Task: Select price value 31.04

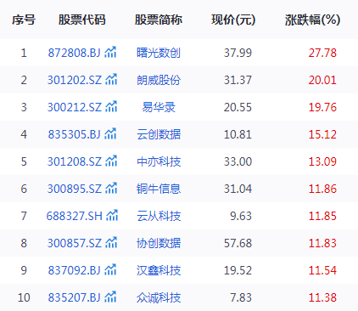Action: point(238,189)
